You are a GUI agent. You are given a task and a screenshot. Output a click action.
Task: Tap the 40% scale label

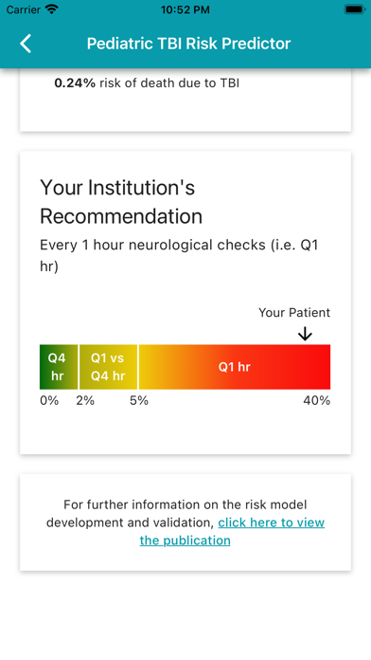pyautogui.click(x=317, y=401)
